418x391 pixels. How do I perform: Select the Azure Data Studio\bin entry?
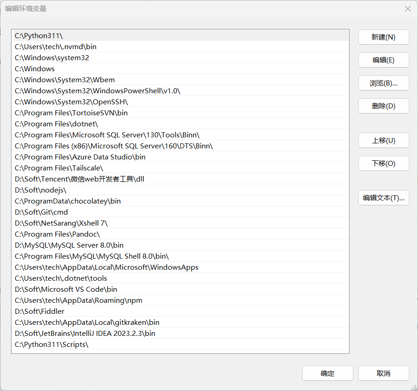point(180,157)
